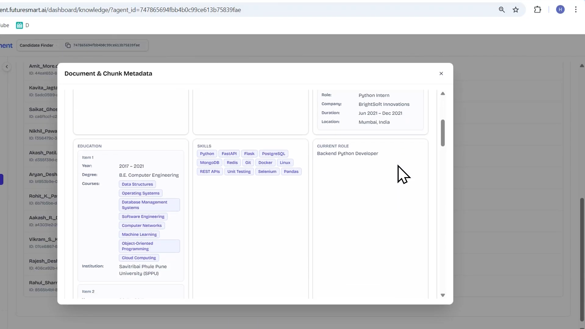Screen dimensions: 585x329
Task: Collapse the sidebar with the left chevron
Action: 7,66
